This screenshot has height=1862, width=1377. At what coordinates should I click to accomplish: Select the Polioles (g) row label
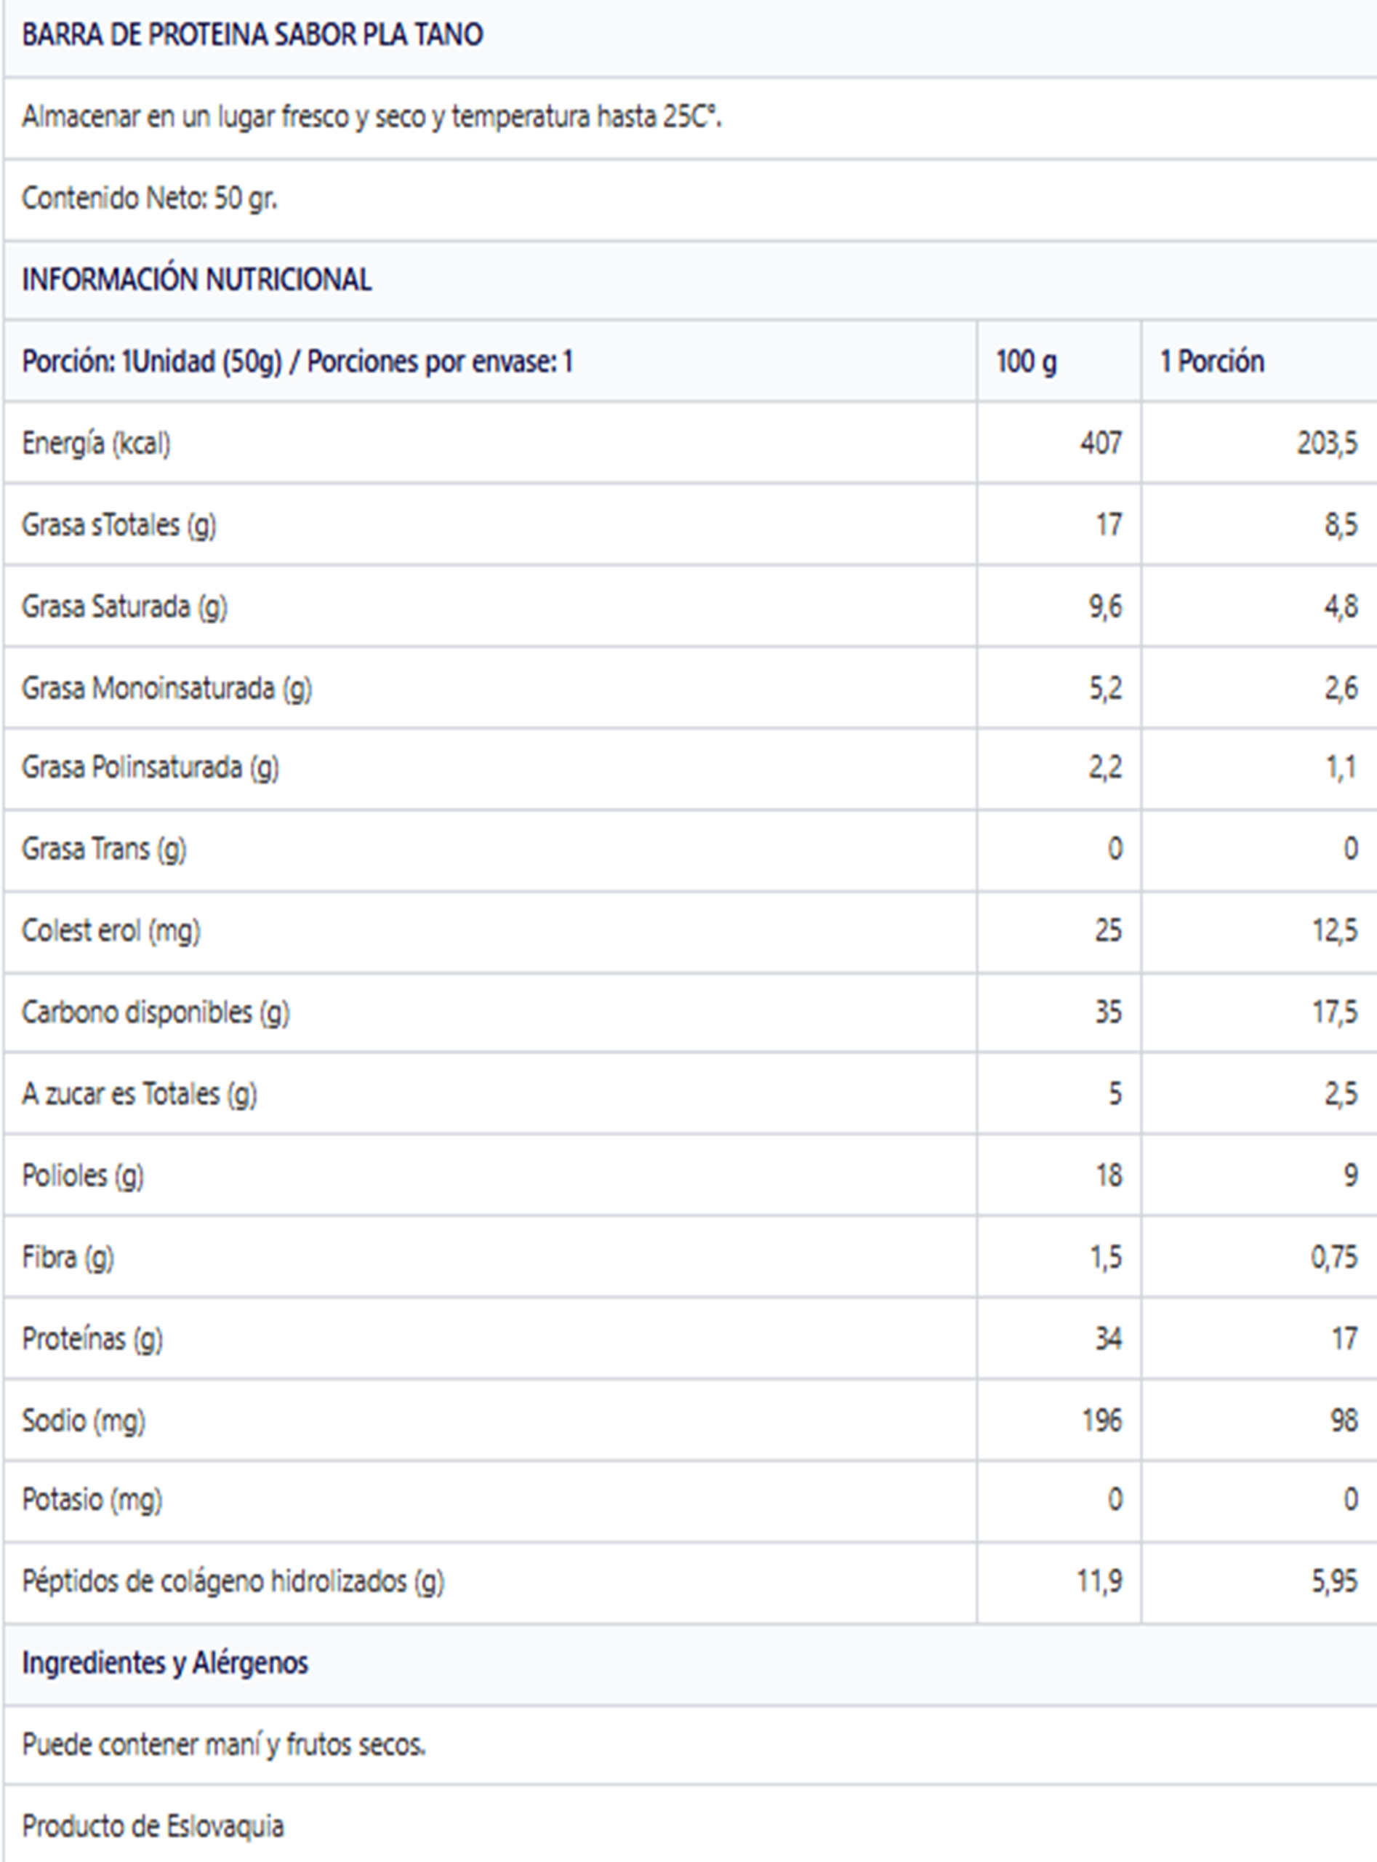[x=83, y=1175]
